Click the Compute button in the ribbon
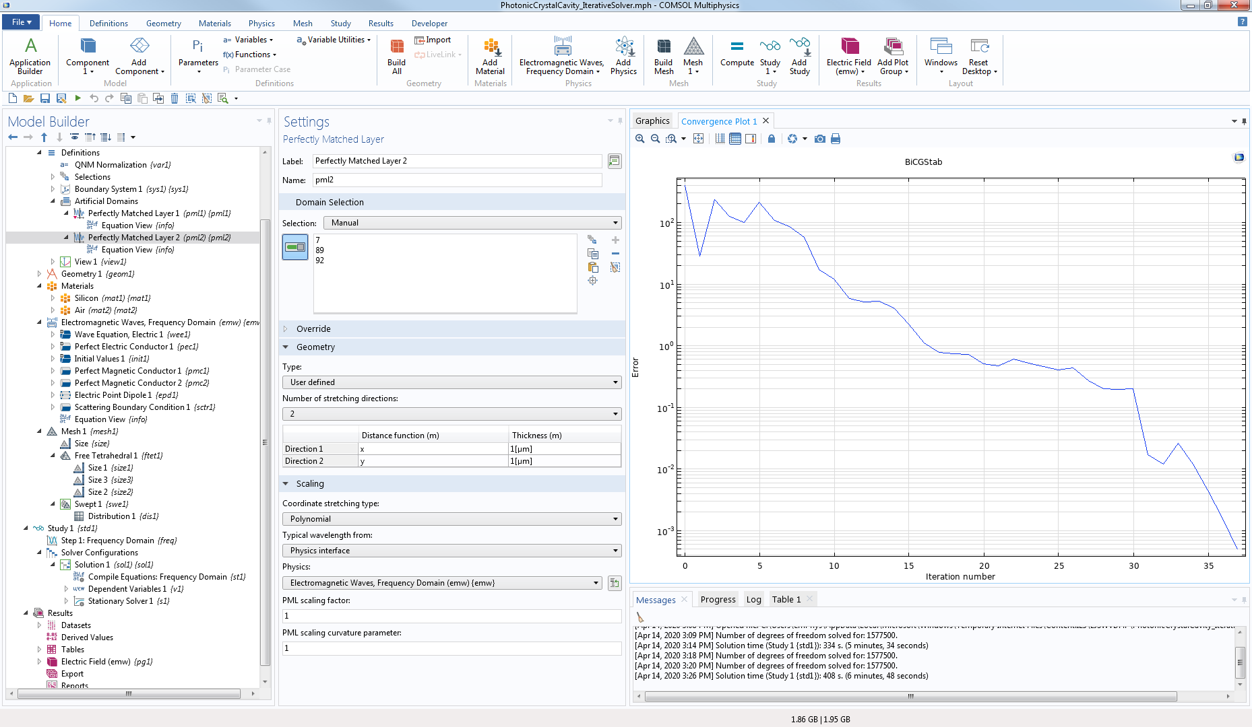Screen dimensions: 1252x727 [x=737, y=54]
